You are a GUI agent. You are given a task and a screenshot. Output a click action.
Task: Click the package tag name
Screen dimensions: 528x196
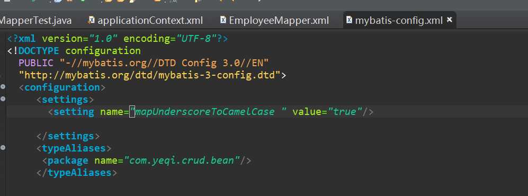pyautogui.click(x=68, y=161)
